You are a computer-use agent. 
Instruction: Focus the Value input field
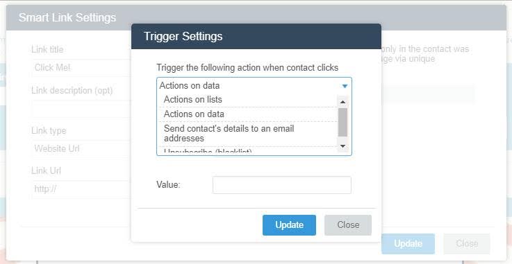click(x=282, y=185)
